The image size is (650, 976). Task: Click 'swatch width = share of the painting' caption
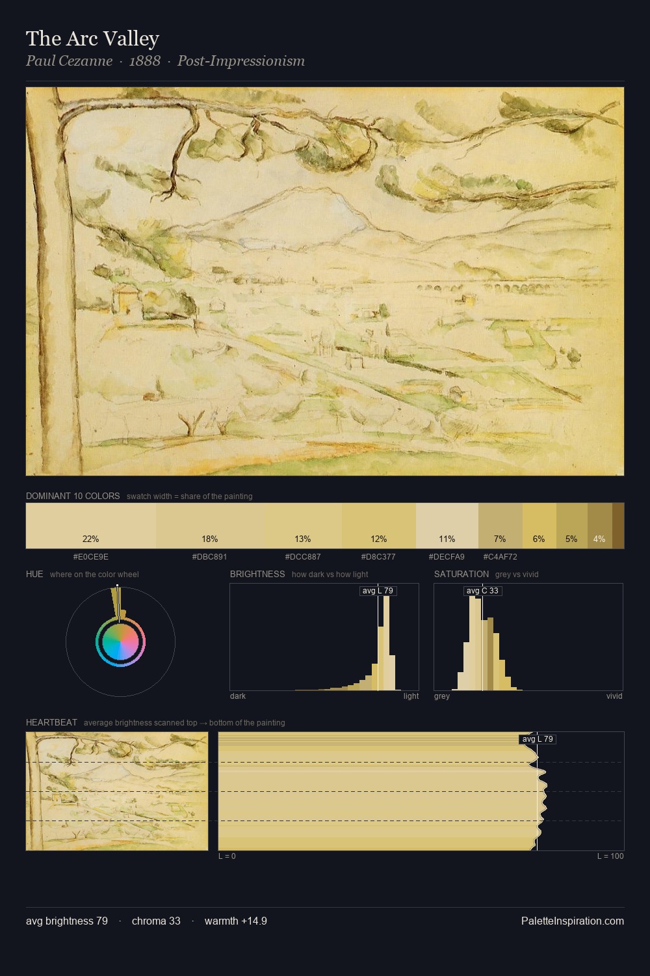(190, 496)
